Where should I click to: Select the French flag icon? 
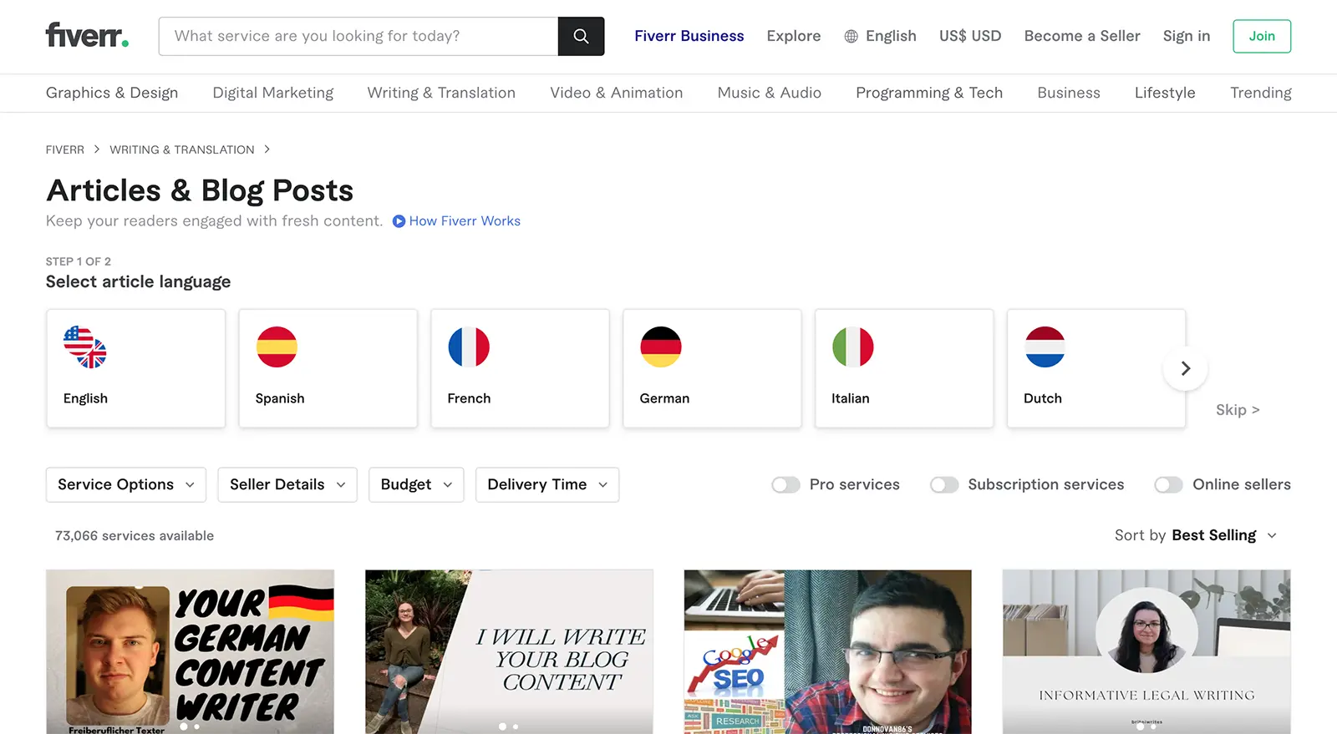(x=469, y=347)
